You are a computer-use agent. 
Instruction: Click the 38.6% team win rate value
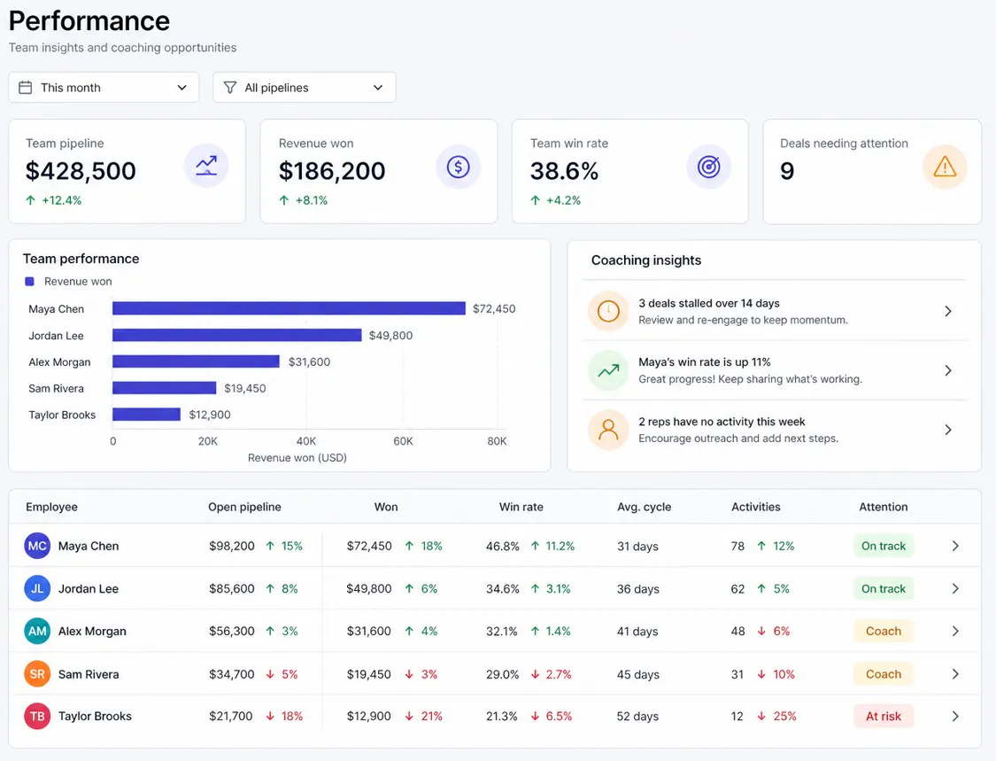point(564,171)
